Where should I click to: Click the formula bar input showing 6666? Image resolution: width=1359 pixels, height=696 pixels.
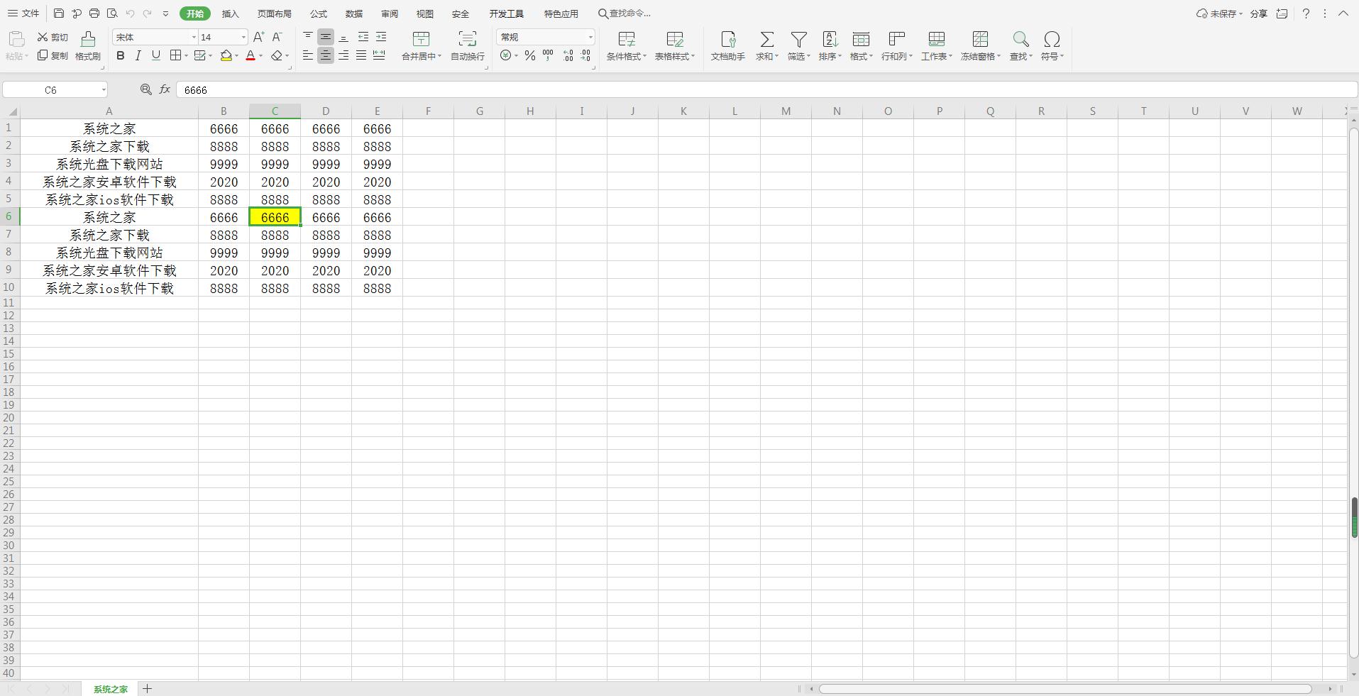710,90
